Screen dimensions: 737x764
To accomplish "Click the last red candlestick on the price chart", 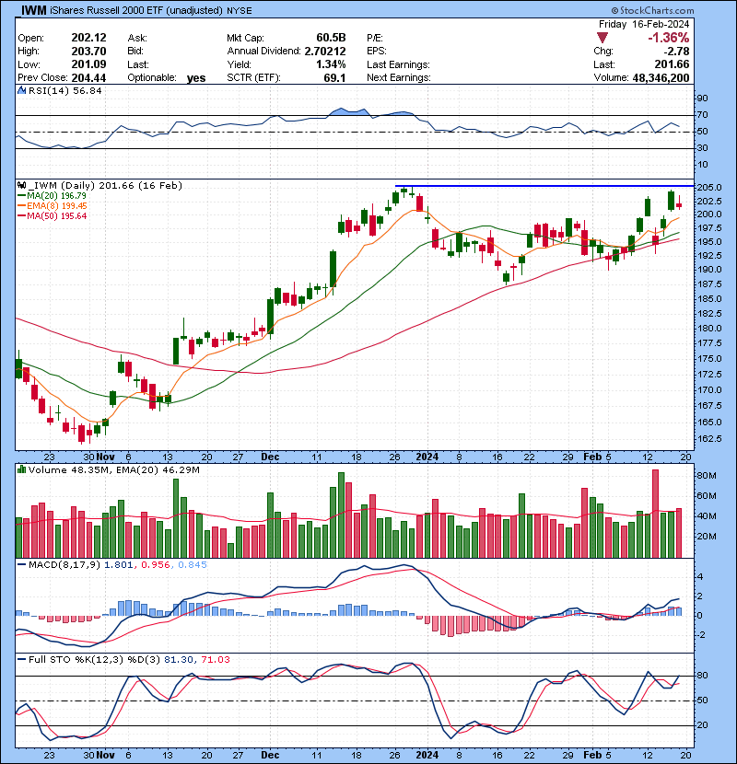I will pos(679,205).
